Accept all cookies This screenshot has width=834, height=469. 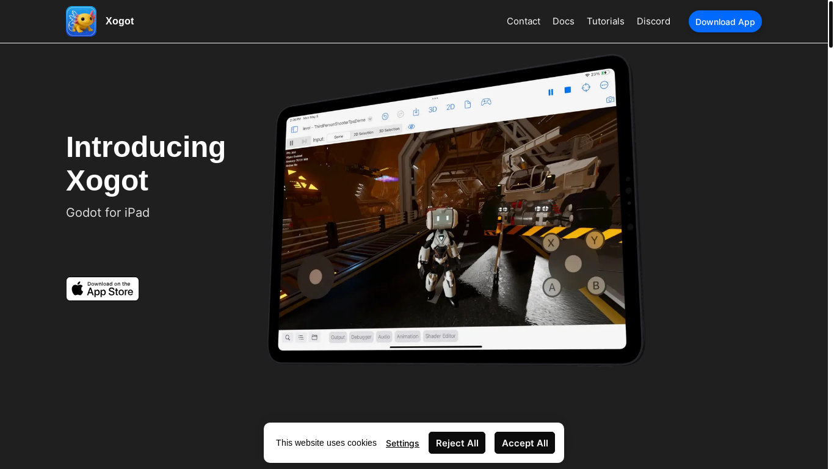[x=524, y=443]
